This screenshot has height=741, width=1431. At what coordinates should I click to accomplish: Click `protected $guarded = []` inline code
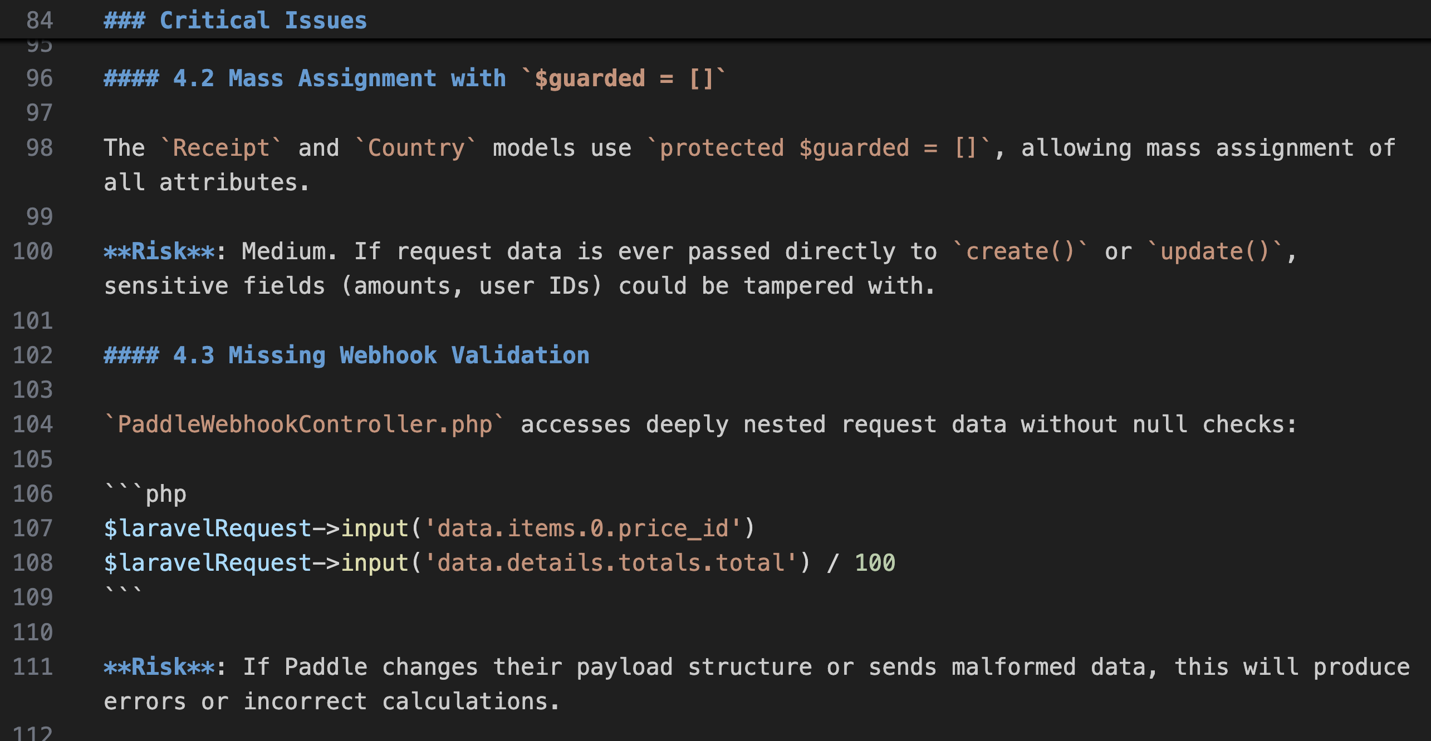[819, 148]
